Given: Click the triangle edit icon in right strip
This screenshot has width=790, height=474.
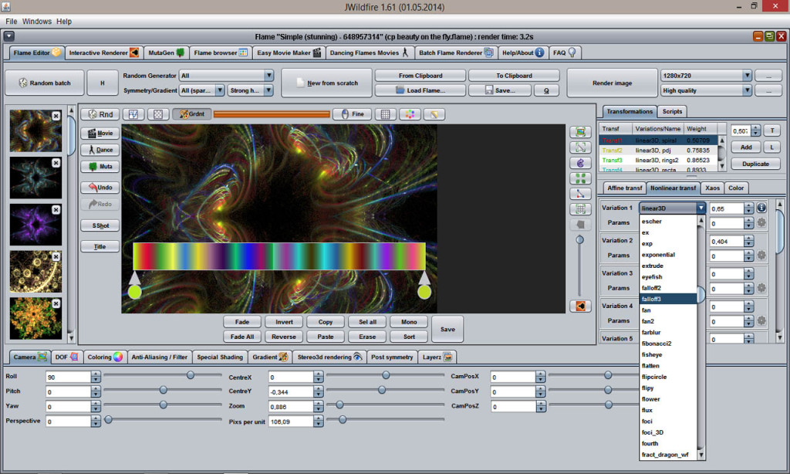Looking at the screenshot, I should (x=580, y=147).
